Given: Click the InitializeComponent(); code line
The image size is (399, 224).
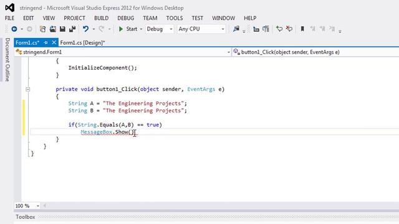Looking at the screenshot, I should tap(102, 68).
